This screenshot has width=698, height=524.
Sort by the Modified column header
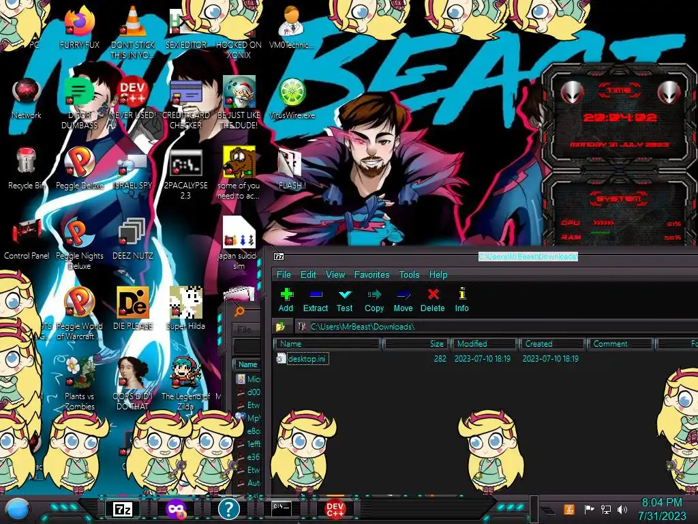pyautogui.click(x=485, y=344)
